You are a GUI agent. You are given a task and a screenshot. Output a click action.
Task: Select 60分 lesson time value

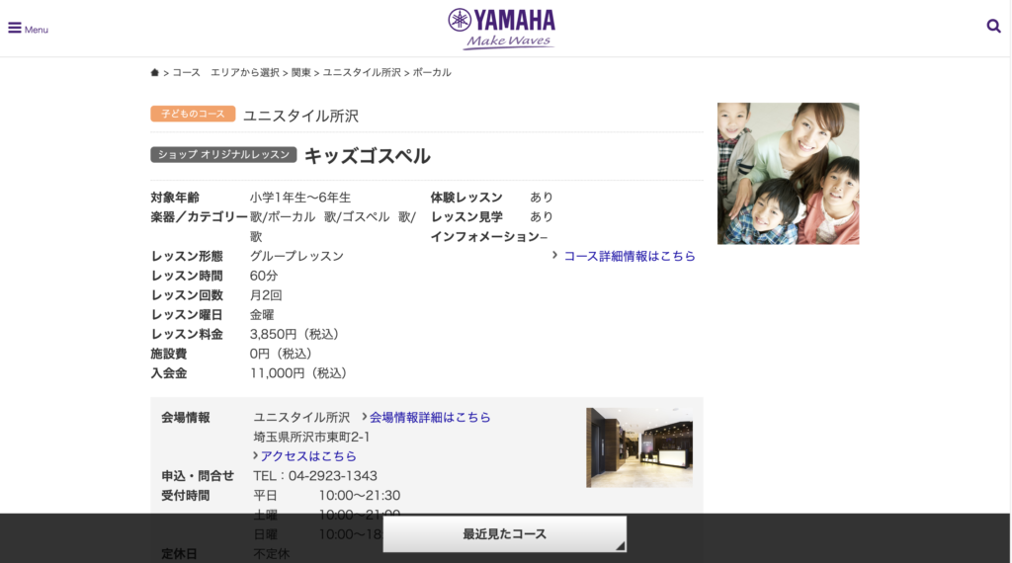click(x=264, y=276)
